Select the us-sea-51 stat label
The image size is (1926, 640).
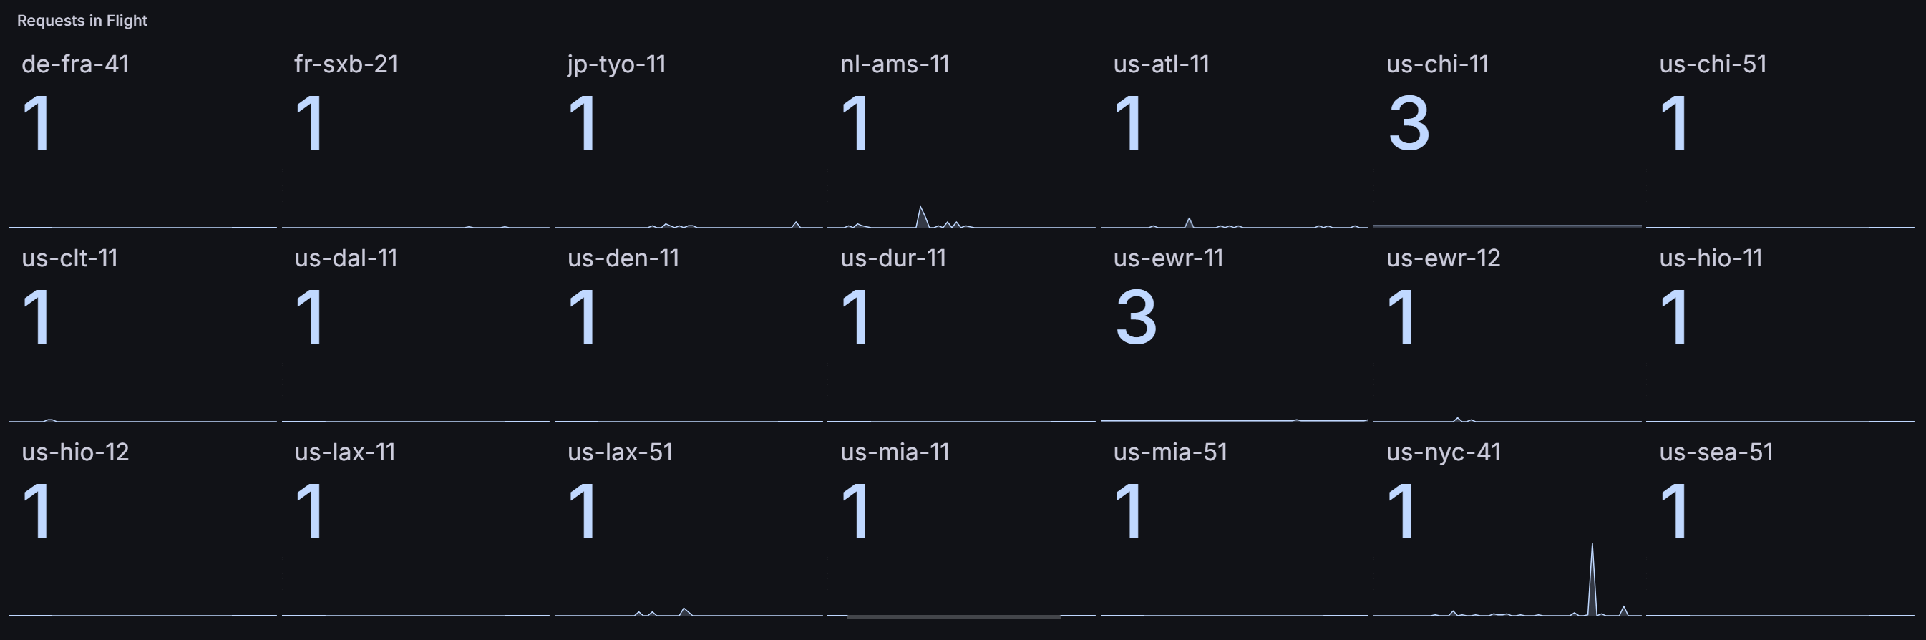pyautogui.click(x=1716, y=452)
